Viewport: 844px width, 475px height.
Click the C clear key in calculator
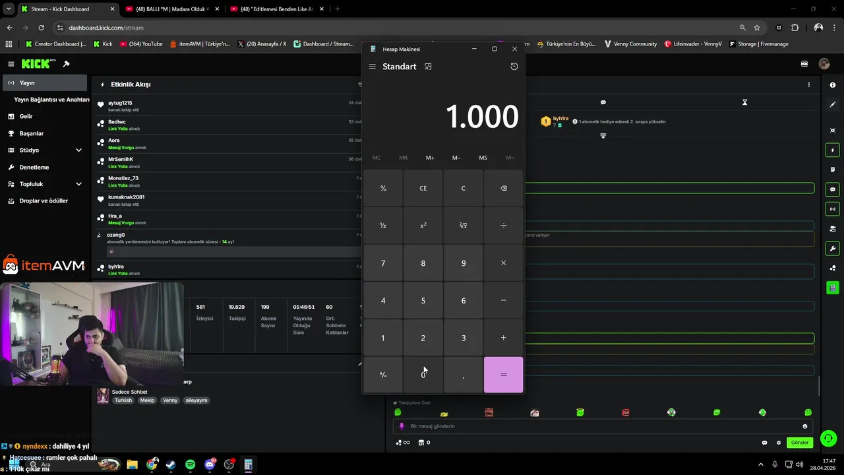[x=464, y=188]
